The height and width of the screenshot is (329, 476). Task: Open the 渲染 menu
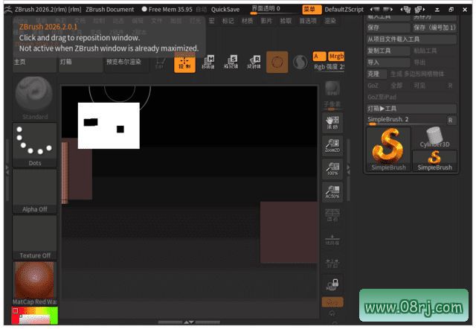[x=330, y=21]
